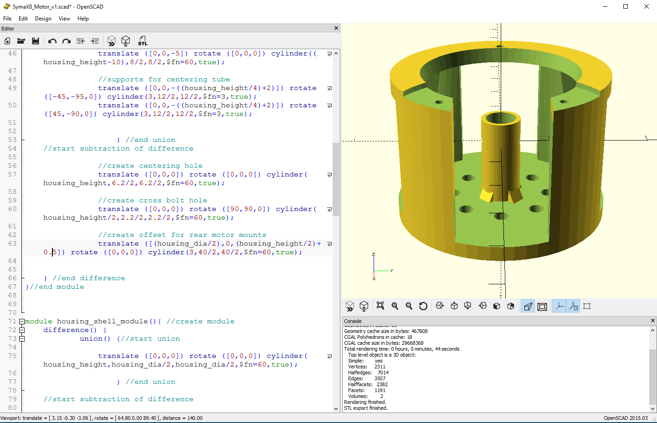Undo the last edit in the editor toolbar
Image resolution: width=657 pixels, height=423 pixels.
[52, 41]
